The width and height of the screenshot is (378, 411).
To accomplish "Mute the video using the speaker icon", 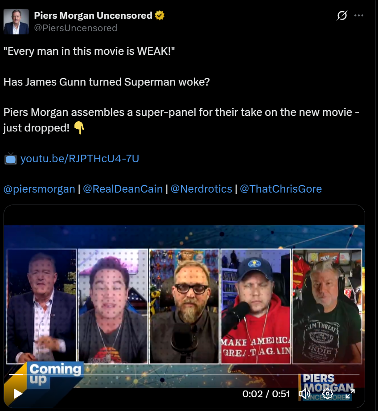I will pos(304,394).
